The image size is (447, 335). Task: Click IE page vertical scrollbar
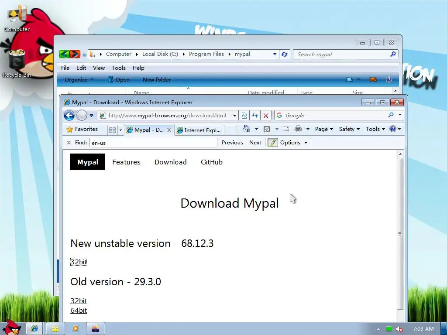pyautogui.click(x=400, y=234)
